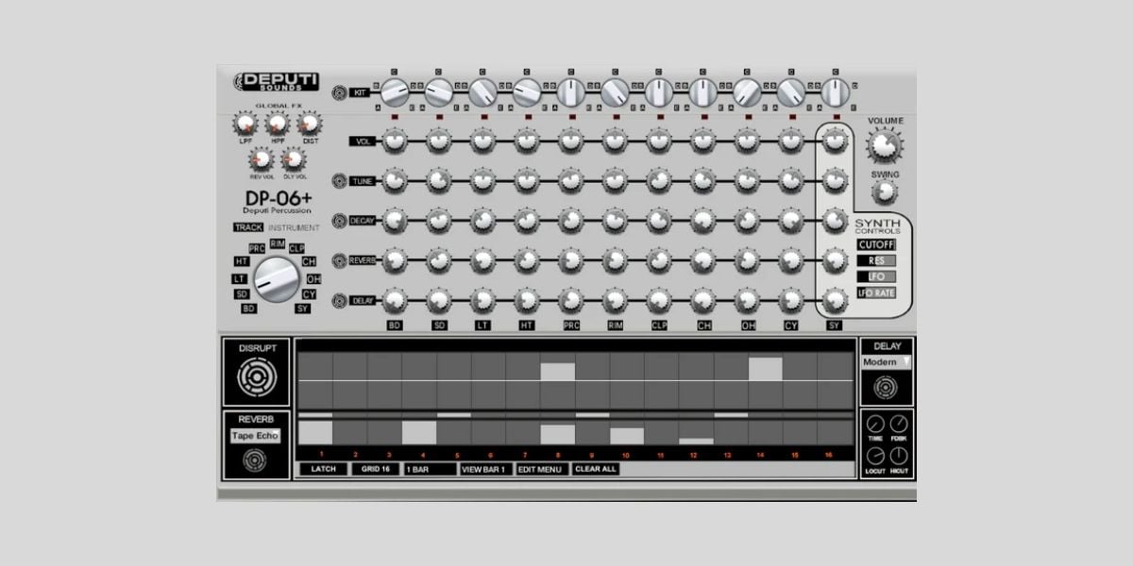This screenshot has height=566, width=1133.
Task: Click the circular icon beside the TUNE label
Action: pyautogui.click(x=339, y=180)
